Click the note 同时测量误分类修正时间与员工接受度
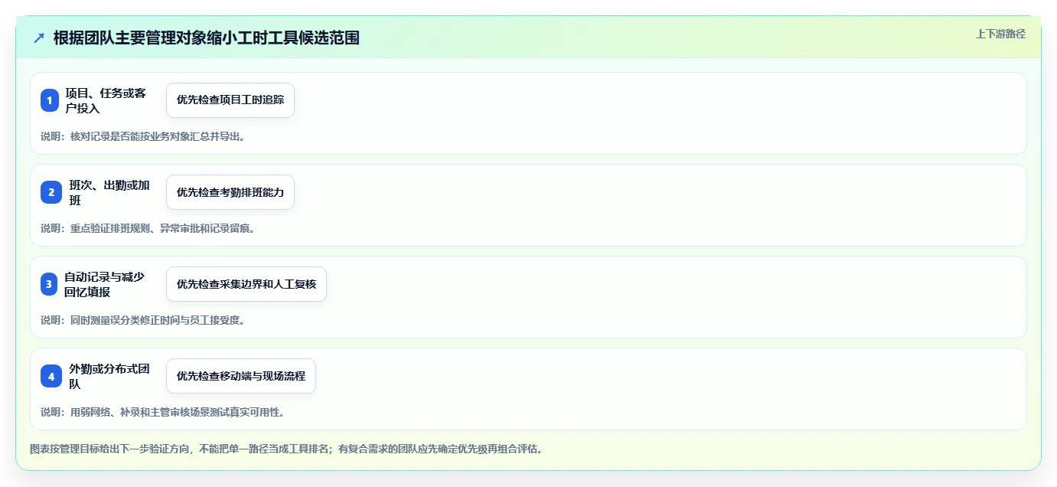The width and height of the screenshot is (1057, 487). 143,320
